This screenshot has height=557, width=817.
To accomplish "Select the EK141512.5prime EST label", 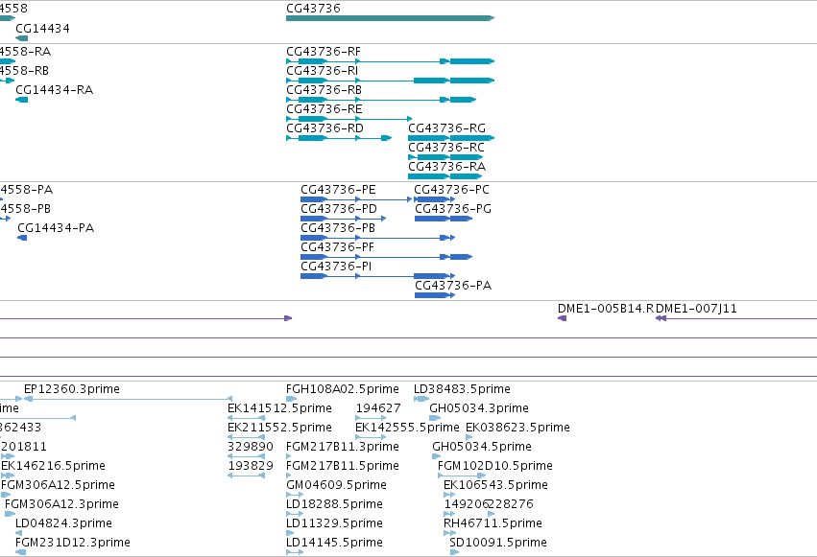I will pos(279,408).
